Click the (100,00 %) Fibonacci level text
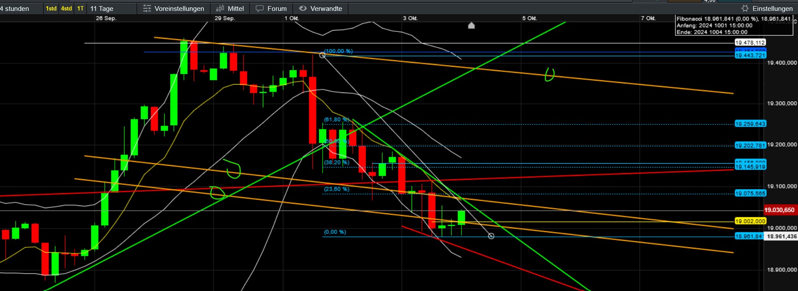Image resolution: width=798 pixels, height=291 pixels. [338, 51]
